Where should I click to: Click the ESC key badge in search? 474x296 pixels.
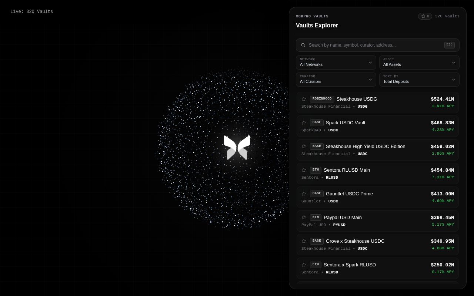tap(450, 45)
